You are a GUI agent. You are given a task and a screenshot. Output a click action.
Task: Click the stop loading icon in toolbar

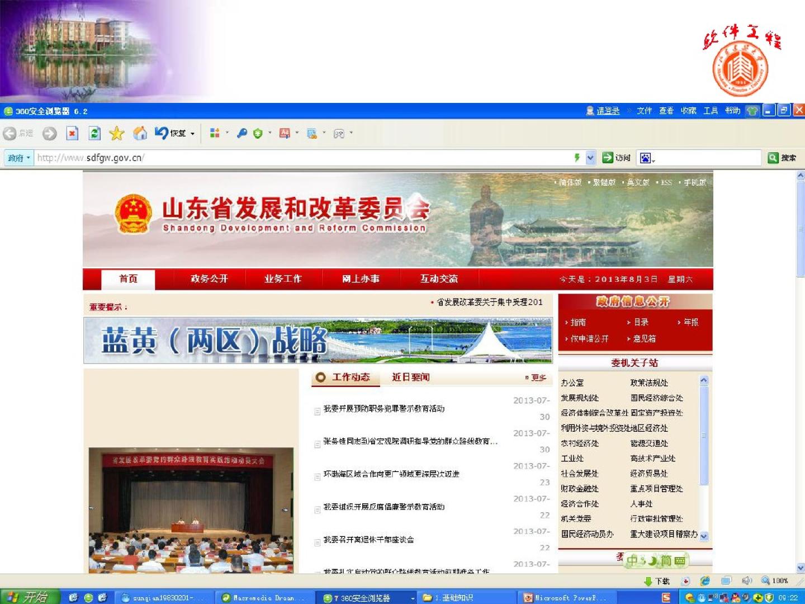72,133
